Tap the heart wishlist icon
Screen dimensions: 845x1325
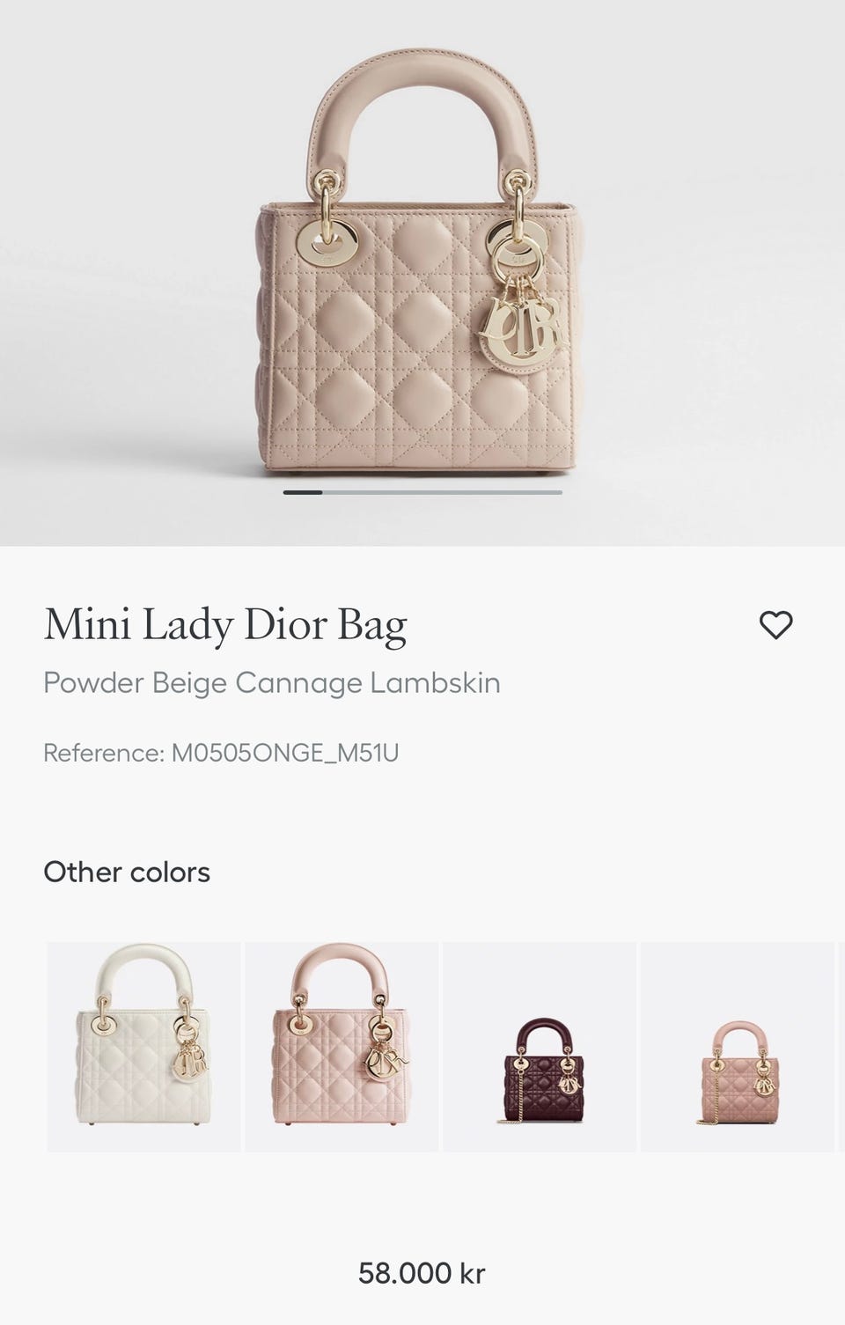click(775, 625)
